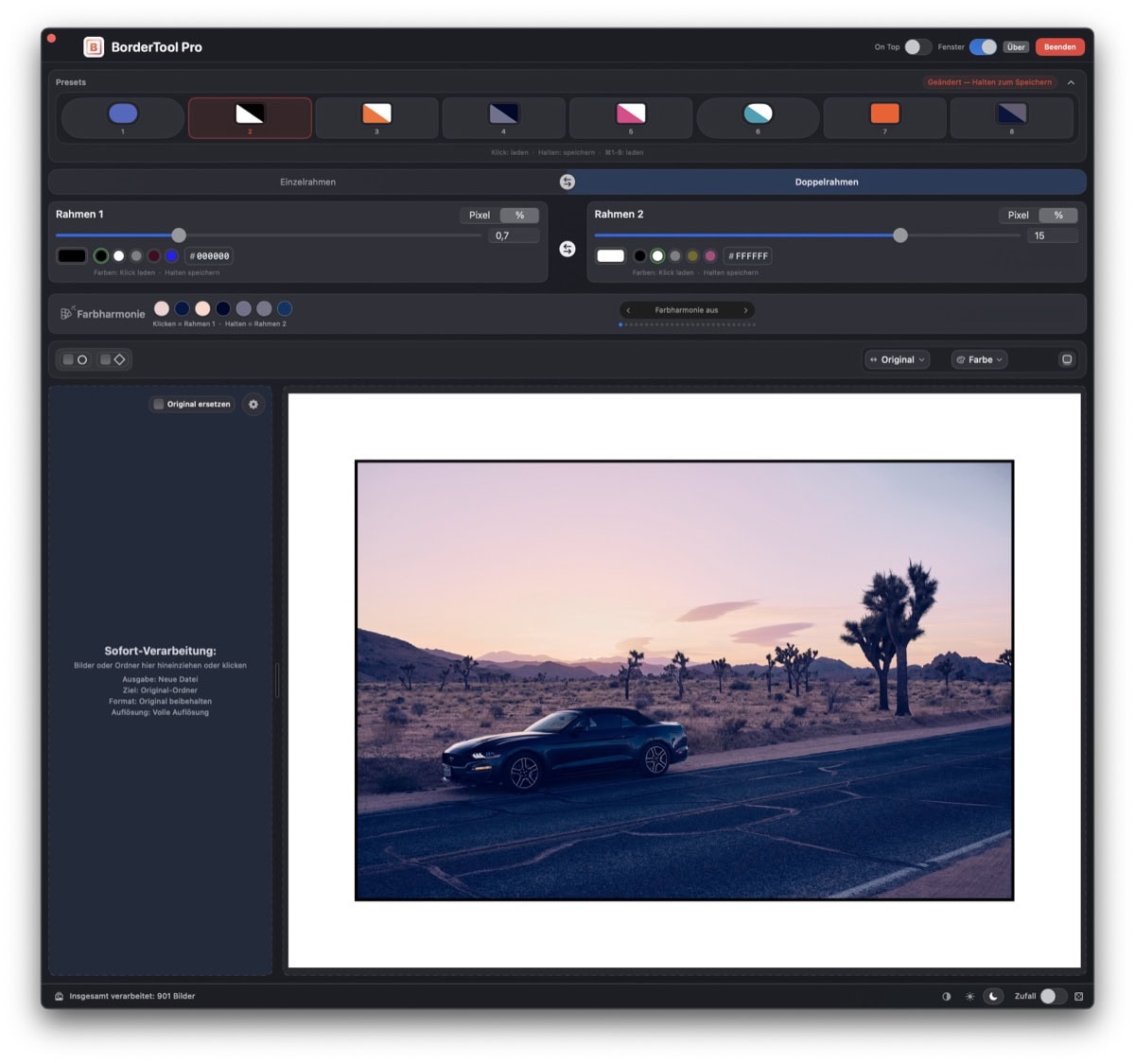The height and width of the screenshot is (1063, 1135).
Task: Click the swap icon between Rahmen 1 and Rahmen 2
Action: click(567, 249)
